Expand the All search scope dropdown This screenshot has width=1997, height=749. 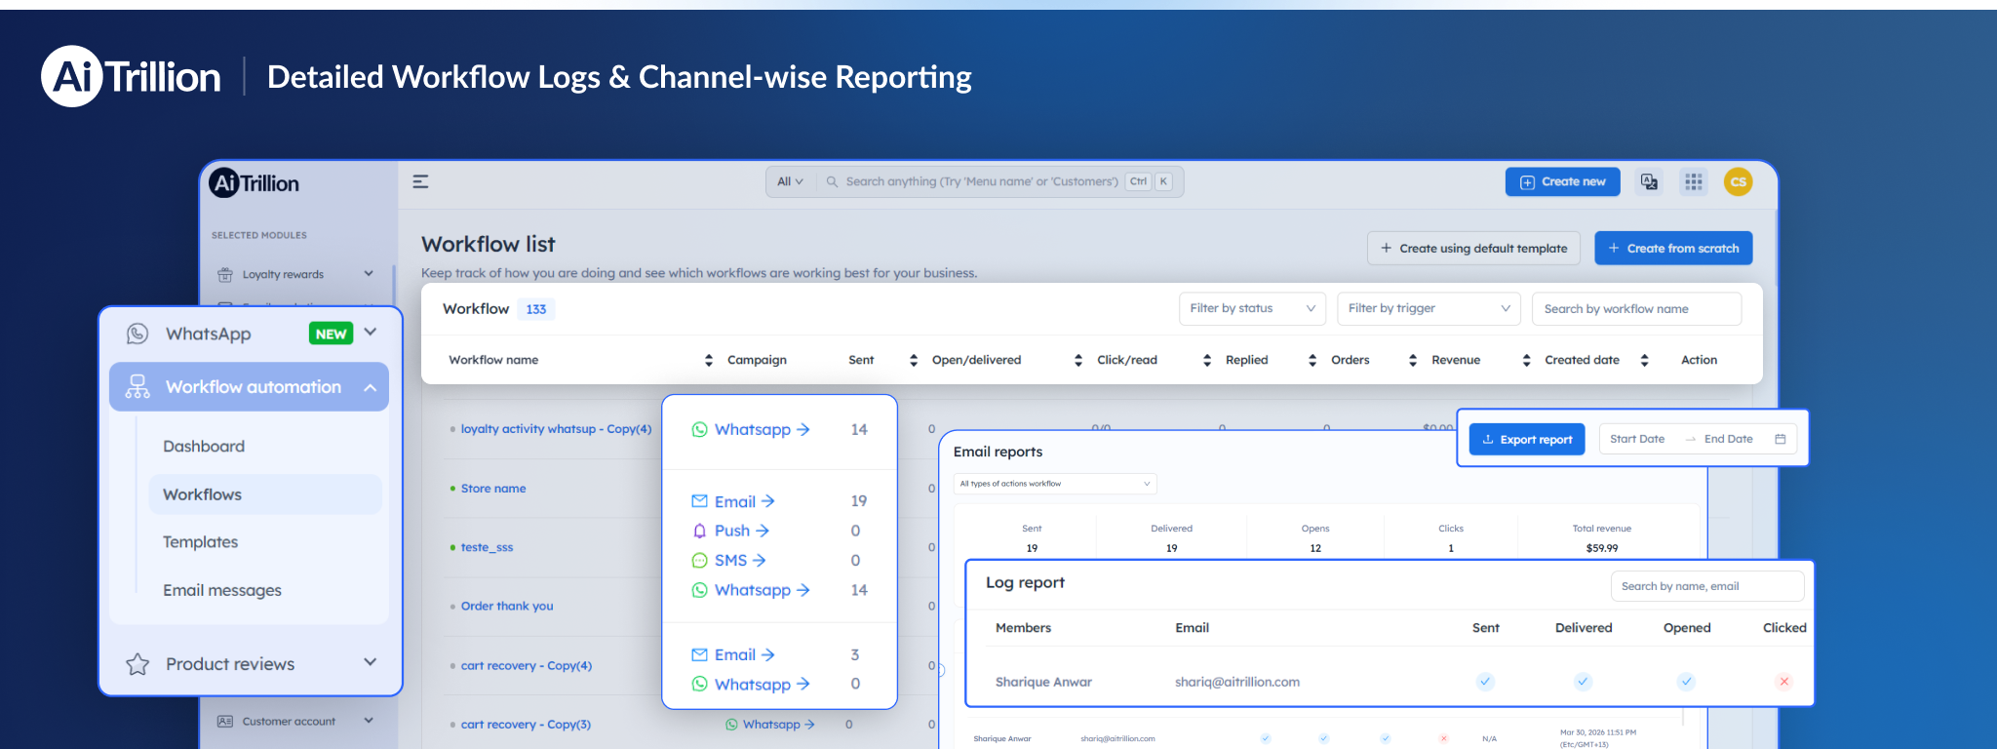coord(790,181)
